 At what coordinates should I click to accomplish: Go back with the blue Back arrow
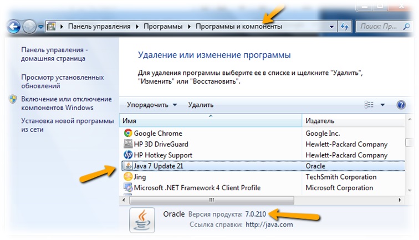(14, 27)
